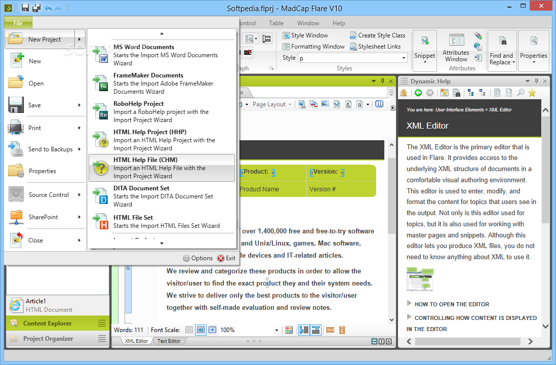Click the yellow star favorites icon
Viewport: 556px width, 365px height.
point(532,93)
